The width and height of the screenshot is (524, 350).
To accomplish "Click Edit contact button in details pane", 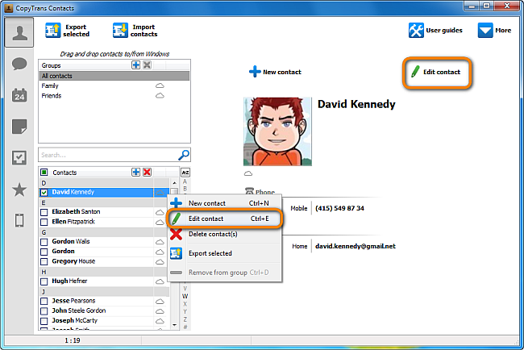I will point(436,72).
